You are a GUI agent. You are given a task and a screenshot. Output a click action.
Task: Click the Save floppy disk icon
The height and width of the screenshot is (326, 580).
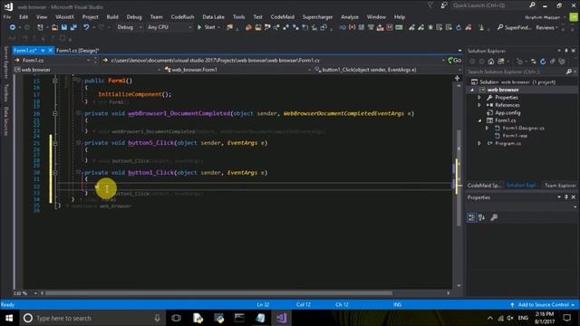tap(64, 27)
